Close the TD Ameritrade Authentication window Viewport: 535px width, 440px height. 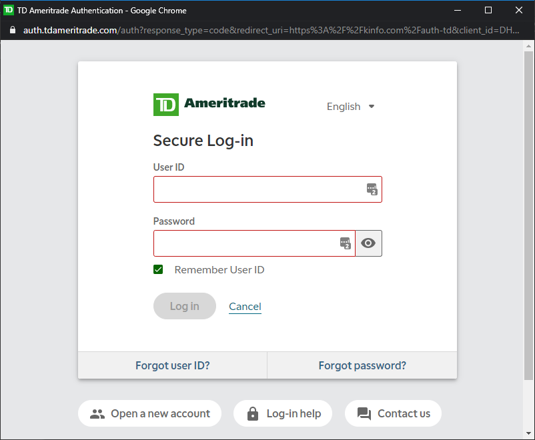(x=519, y=10)
